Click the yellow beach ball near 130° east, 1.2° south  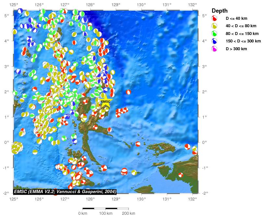[x=134, y=173]
